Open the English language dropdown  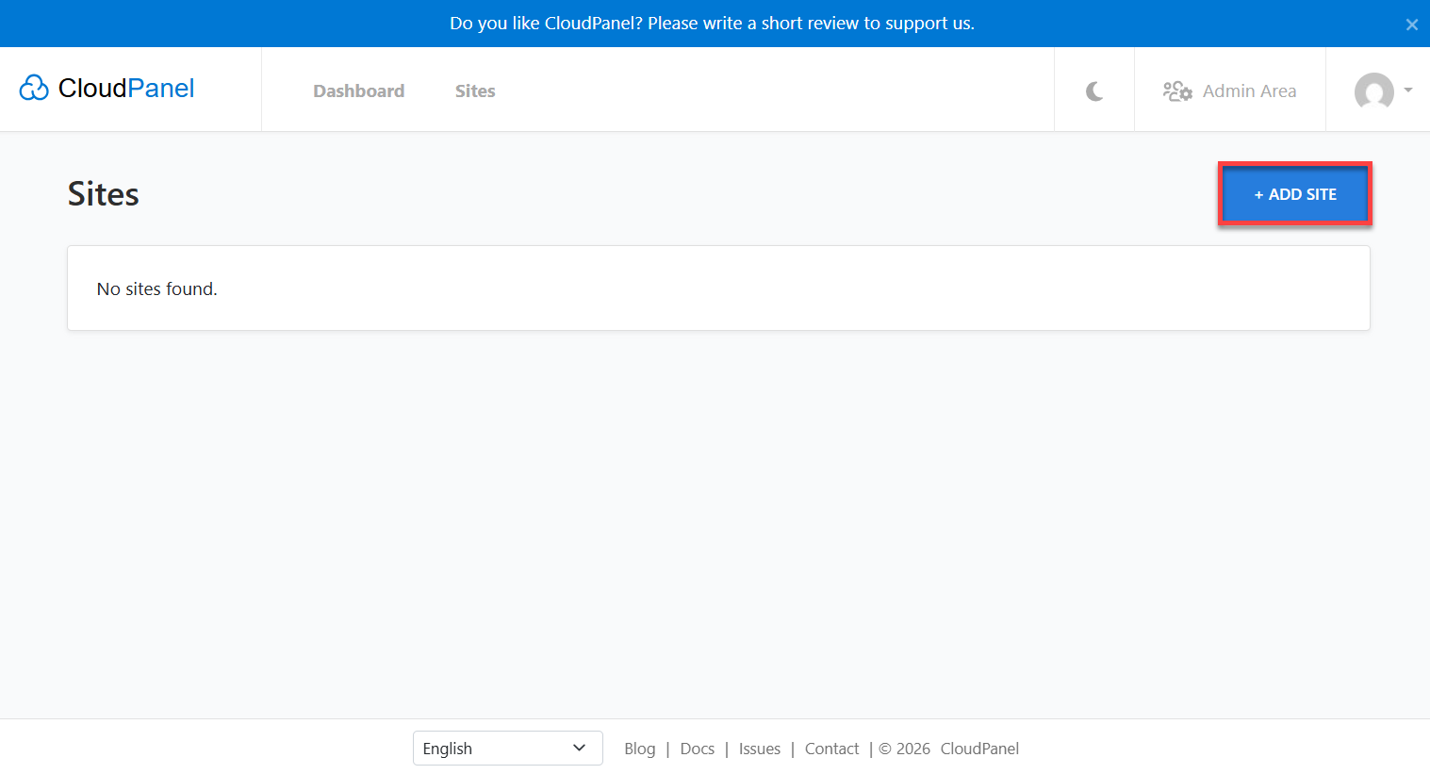tap(508, 749)
